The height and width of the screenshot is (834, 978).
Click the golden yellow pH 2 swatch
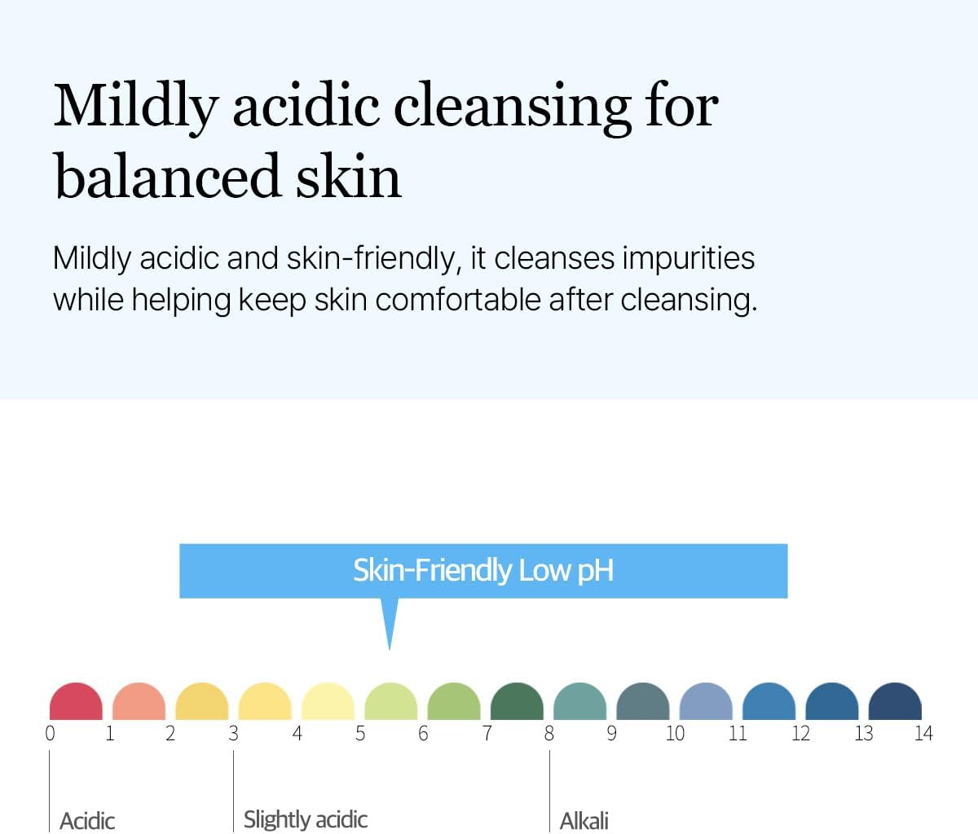click(x=202, y=701)
